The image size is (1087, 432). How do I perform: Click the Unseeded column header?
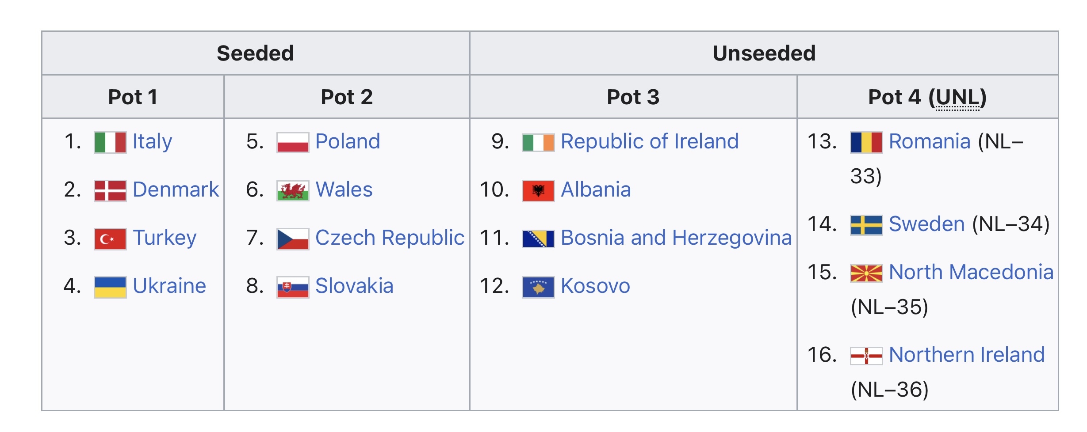coord(764,53)
